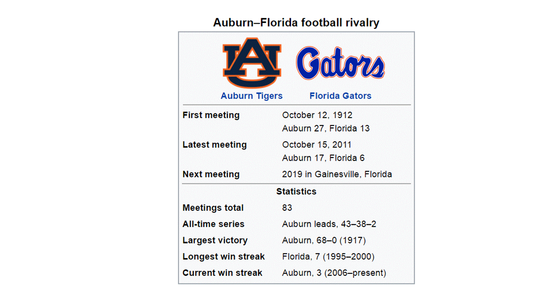Click the Auburn 17, Florida 6 score

click(x=323, y=158)
